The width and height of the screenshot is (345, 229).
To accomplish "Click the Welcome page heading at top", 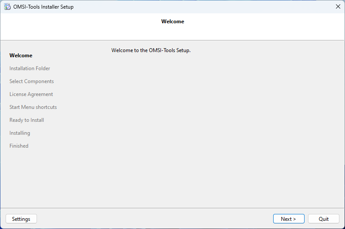I will (x=172, y=22).
